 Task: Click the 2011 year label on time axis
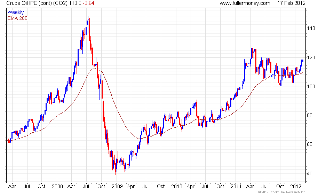tap(236, 187)
